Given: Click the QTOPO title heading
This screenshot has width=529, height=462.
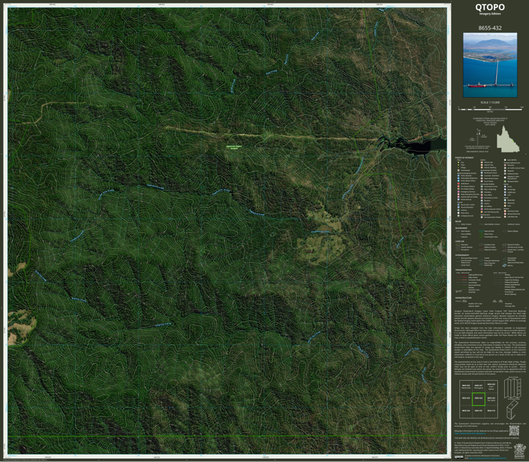Looking at the screenshot, I should point(490,7).
